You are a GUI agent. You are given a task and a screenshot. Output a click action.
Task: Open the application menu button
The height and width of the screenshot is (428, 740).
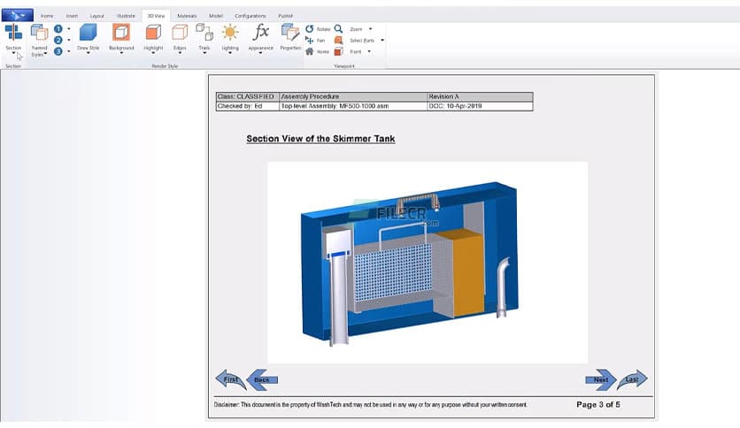pos(18,16)
